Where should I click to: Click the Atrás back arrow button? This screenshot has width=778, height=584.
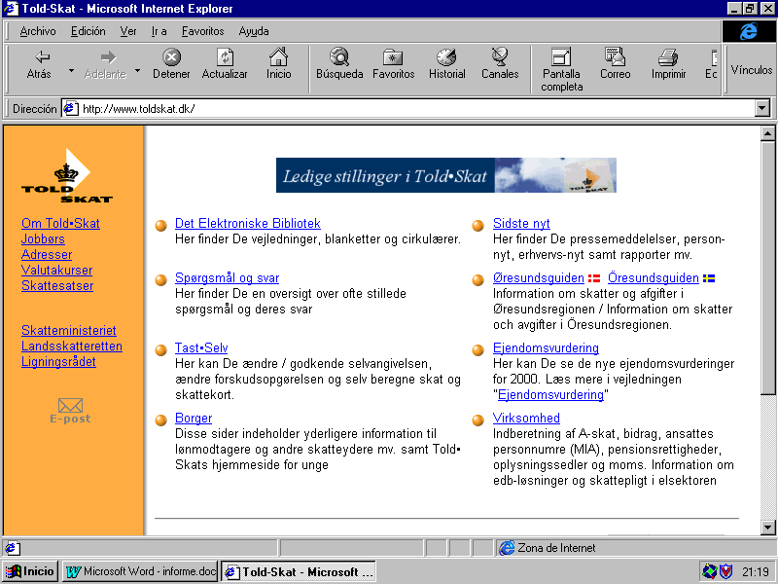[x=39, y=64]
